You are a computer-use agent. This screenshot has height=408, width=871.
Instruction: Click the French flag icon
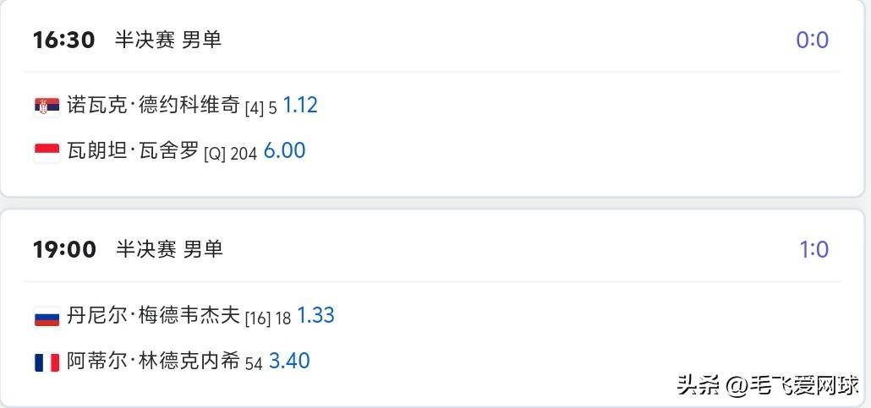[47, 362]
